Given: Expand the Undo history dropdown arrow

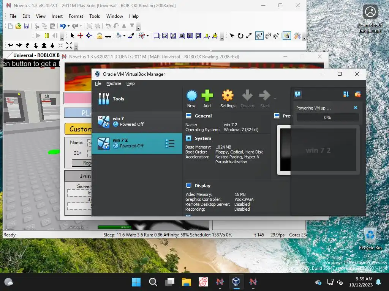Looking at the screenshot, I should pos(68,26).
